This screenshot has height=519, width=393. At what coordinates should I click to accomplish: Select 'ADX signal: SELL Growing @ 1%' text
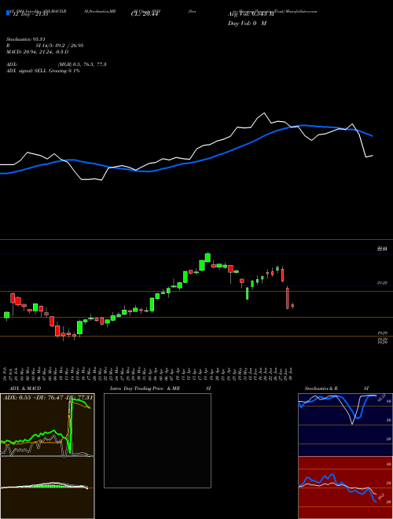click(x=43, y=71)
